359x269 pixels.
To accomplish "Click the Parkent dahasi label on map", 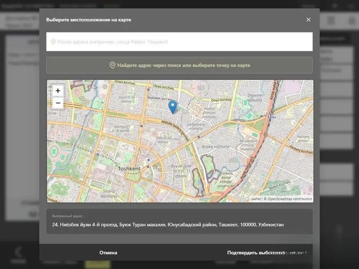I will point(303,139).
